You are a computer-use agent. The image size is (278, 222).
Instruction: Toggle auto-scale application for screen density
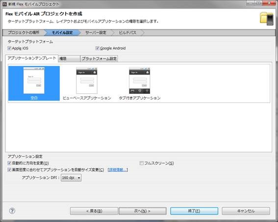click(9, 170)
